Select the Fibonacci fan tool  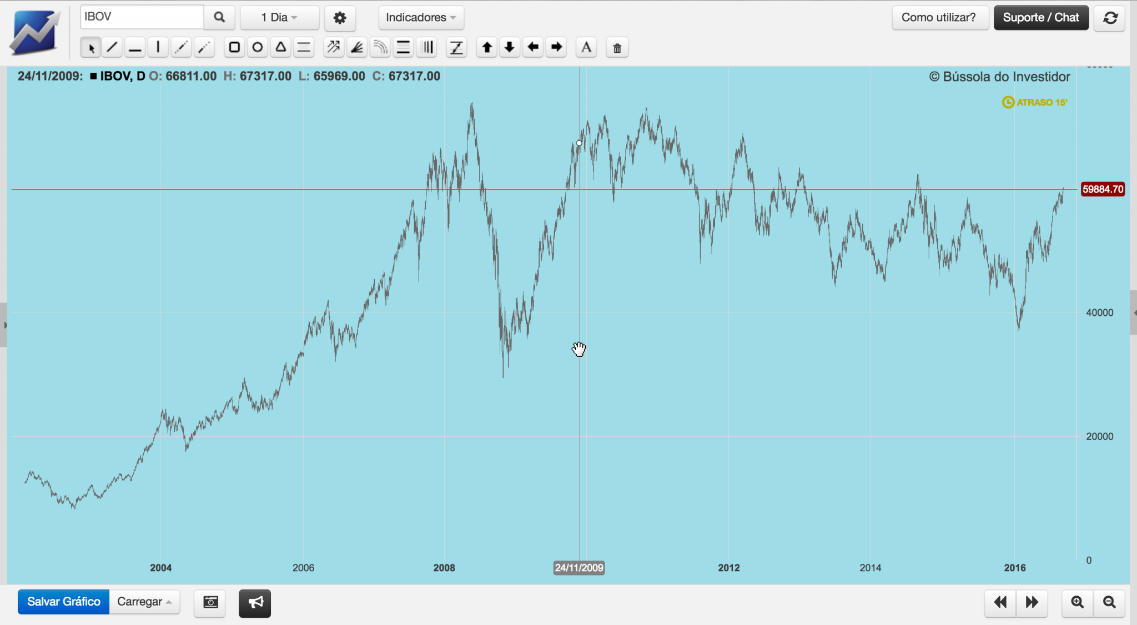coord(357,48)
